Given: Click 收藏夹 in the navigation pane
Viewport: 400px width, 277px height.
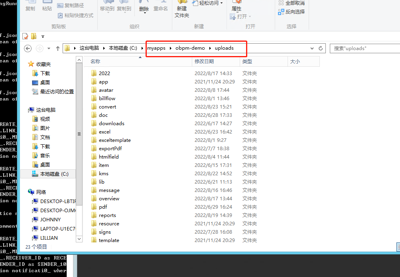Looking at the screenshot, I should coord(43,64).
